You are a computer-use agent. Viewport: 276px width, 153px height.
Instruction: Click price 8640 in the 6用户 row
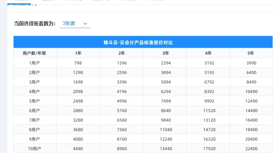pyautogui.click(x=166, y=110)
